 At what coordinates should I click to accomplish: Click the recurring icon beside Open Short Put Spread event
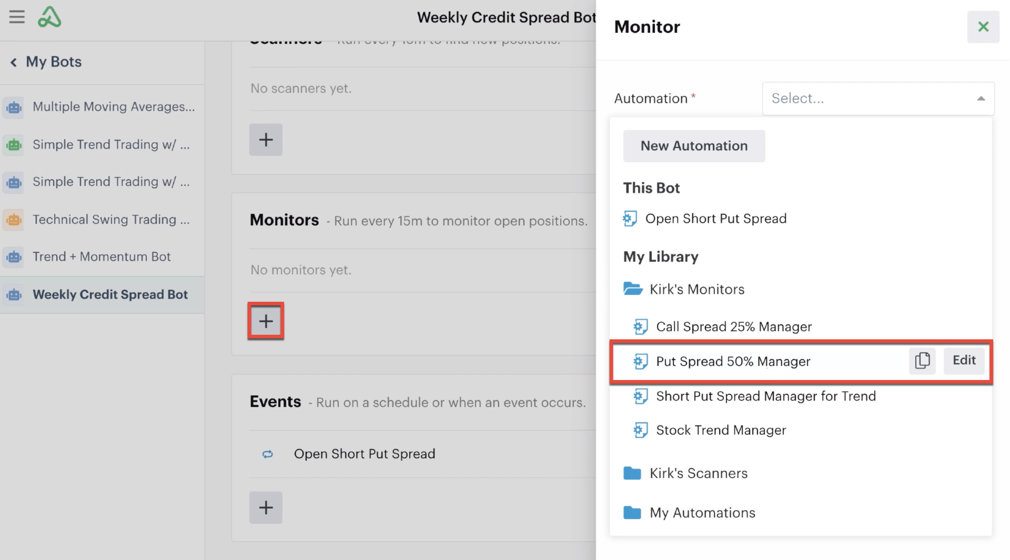click(x=268, y=454)
